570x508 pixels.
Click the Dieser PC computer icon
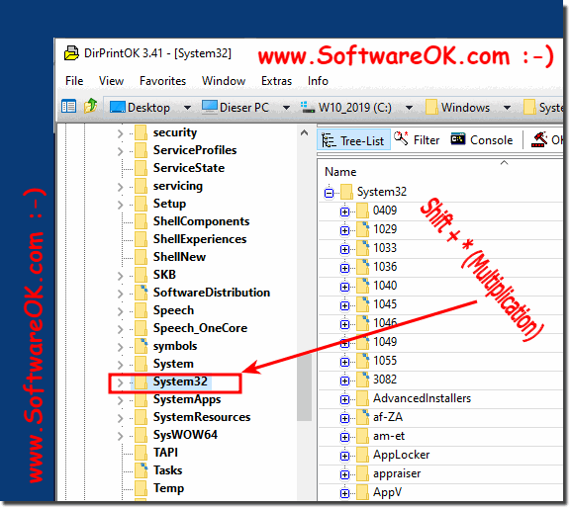click(x=210, y=107)
